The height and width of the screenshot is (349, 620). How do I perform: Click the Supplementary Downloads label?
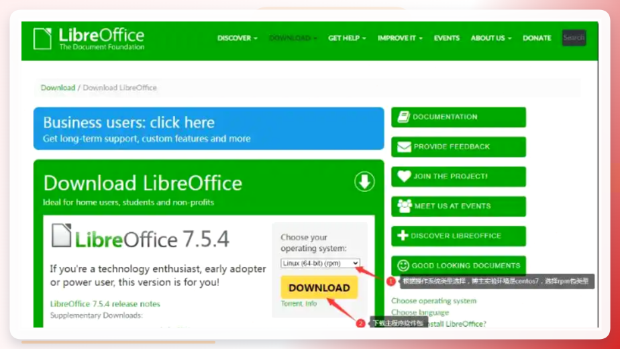97,315
